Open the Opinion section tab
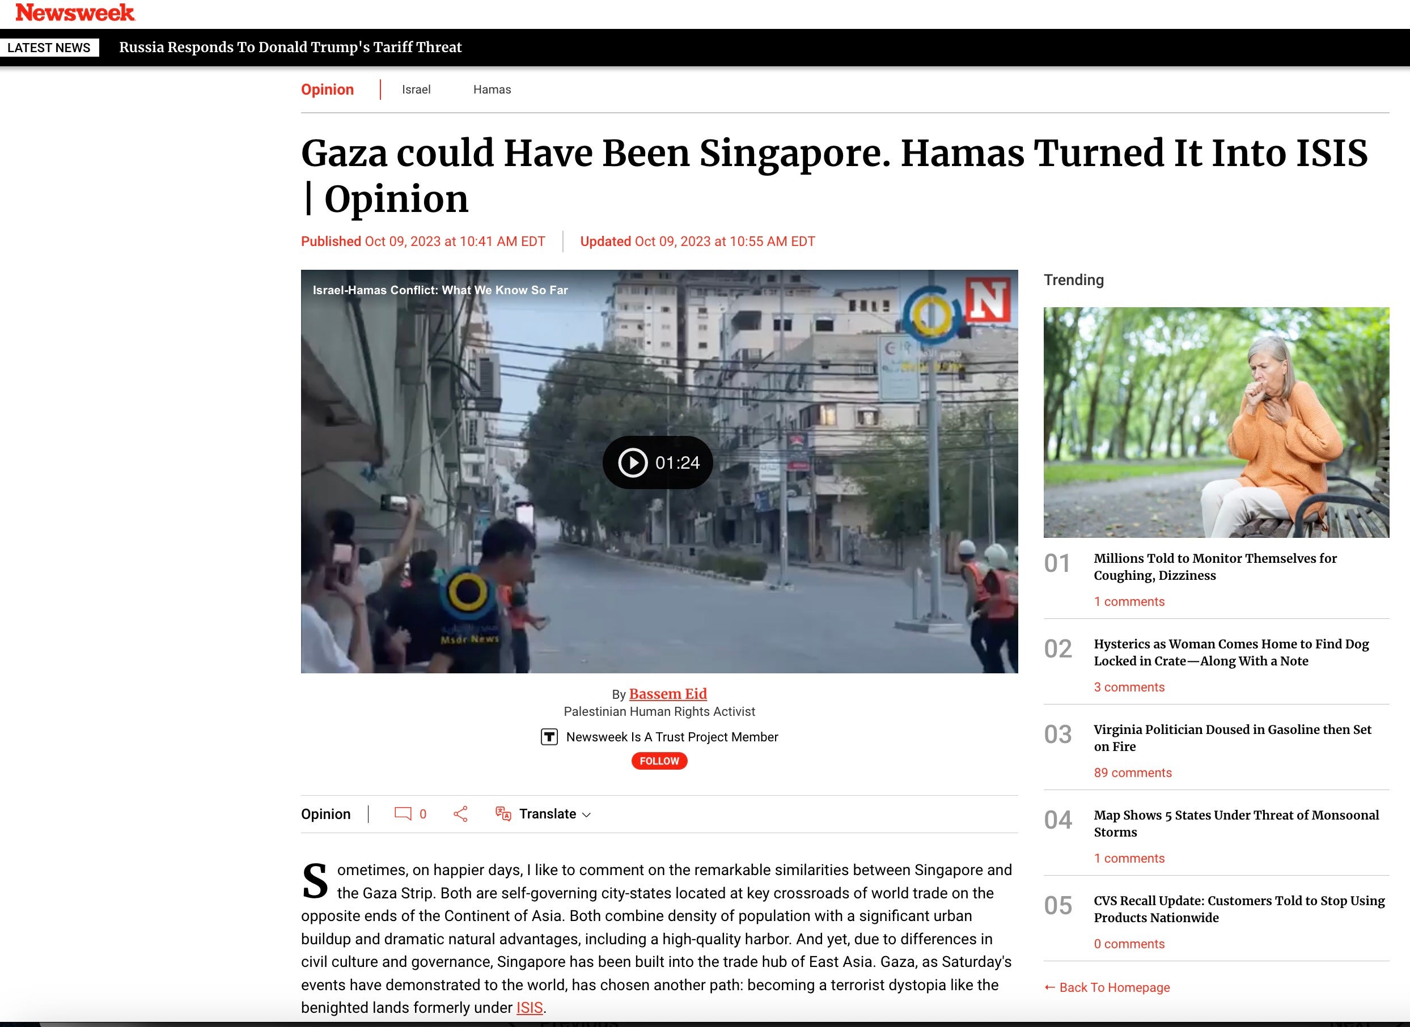This screenshot has height=1027, width=1410. (x=327, y=90)
